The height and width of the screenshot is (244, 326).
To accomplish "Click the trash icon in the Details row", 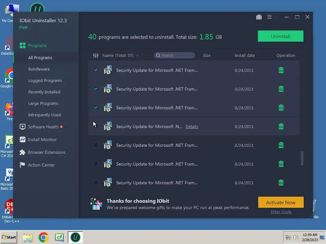I will pyautogui.click(x=281, y=126).
